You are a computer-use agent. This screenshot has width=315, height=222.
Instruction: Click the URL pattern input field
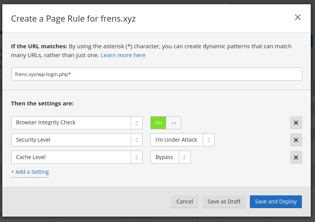[157, 74]
